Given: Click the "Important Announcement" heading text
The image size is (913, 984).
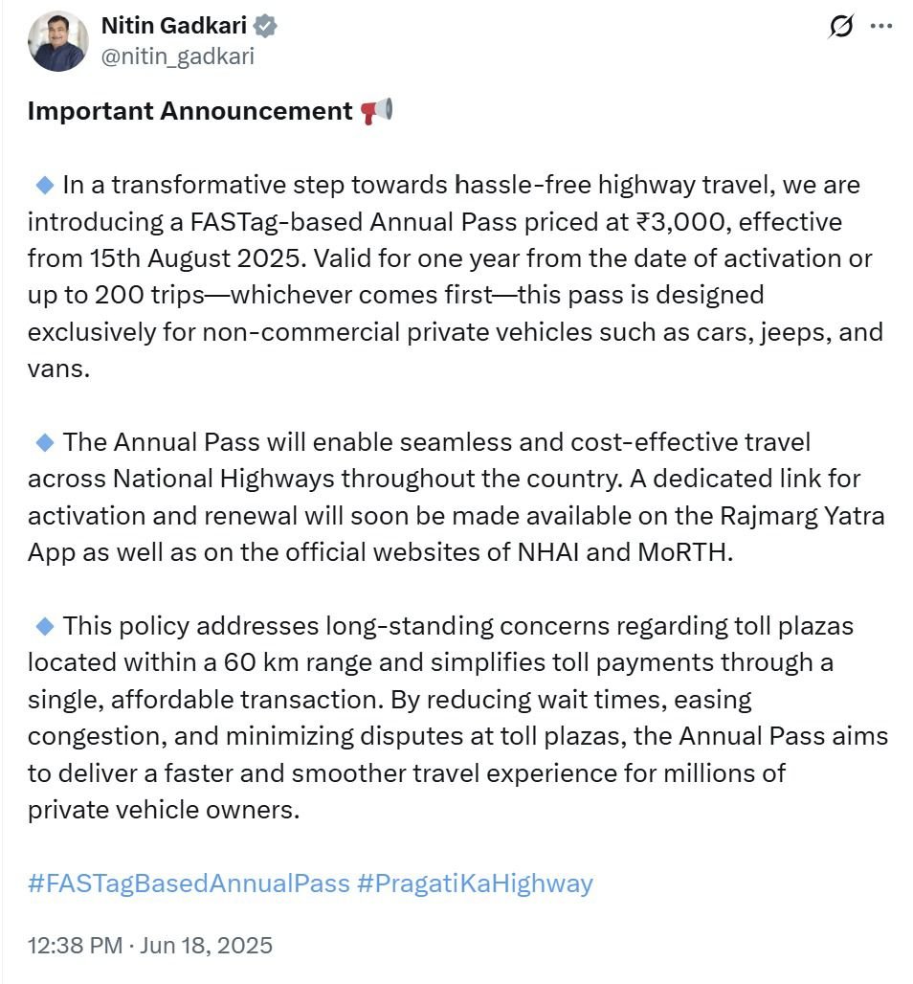Looking at the screenshot, I should (x=189, y=111).
